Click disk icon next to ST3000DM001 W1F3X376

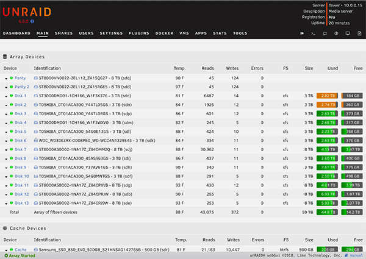coord(36,96)
